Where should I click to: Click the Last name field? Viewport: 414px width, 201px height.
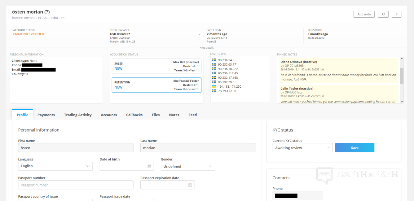tap(198, 148)
